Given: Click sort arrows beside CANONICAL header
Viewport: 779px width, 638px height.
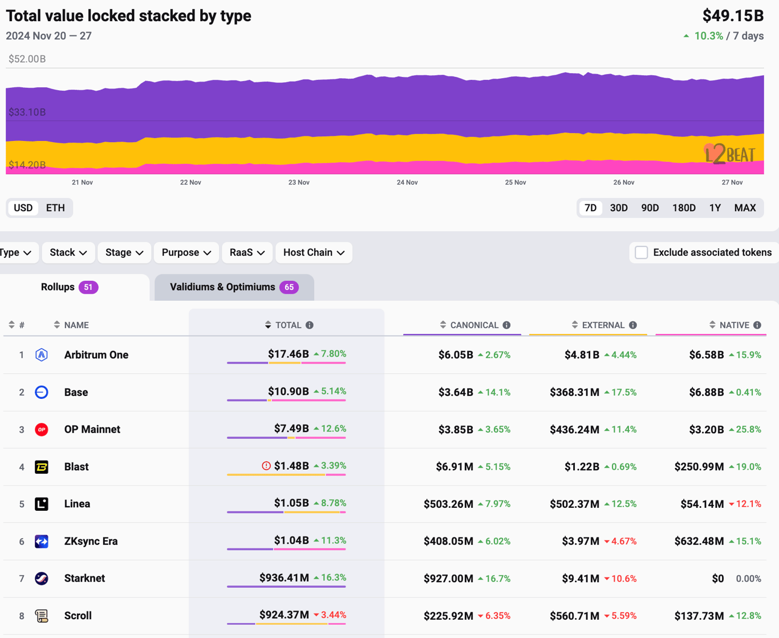Looking at the screenshot, I should (443, 325).
